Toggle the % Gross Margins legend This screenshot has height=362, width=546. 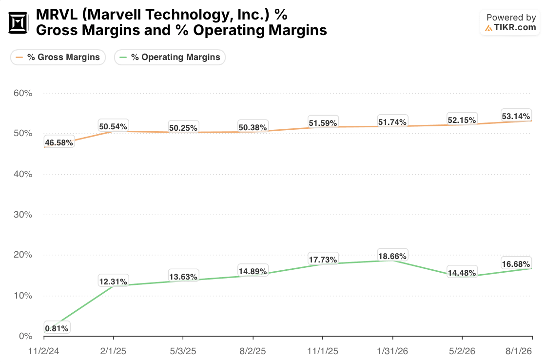tap(58, 57)
